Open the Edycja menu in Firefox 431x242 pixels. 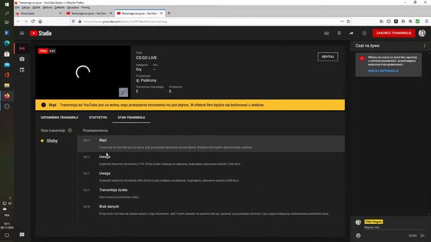point(26,7)
